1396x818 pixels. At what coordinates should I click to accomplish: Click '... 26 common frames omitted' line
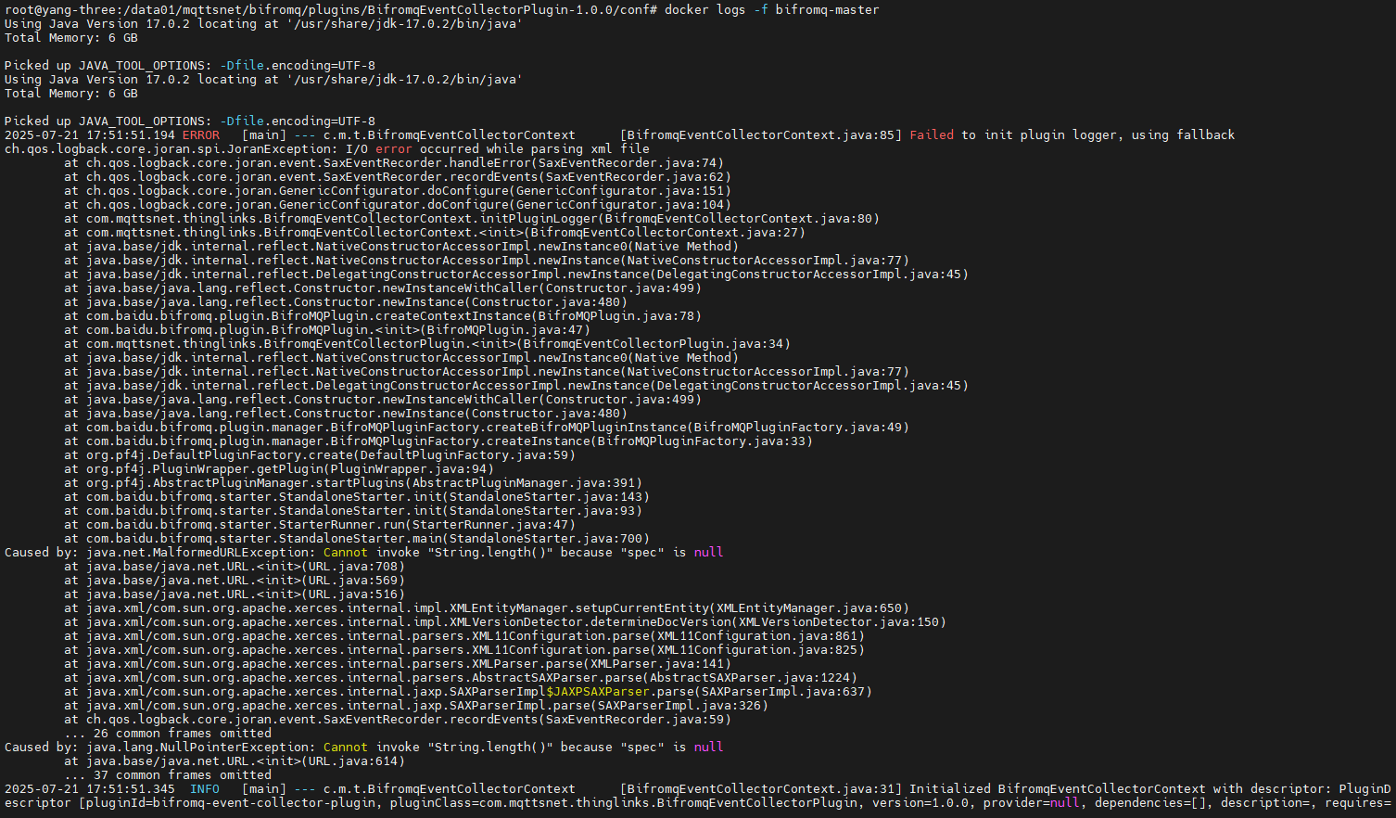click(x=168, y=734)
